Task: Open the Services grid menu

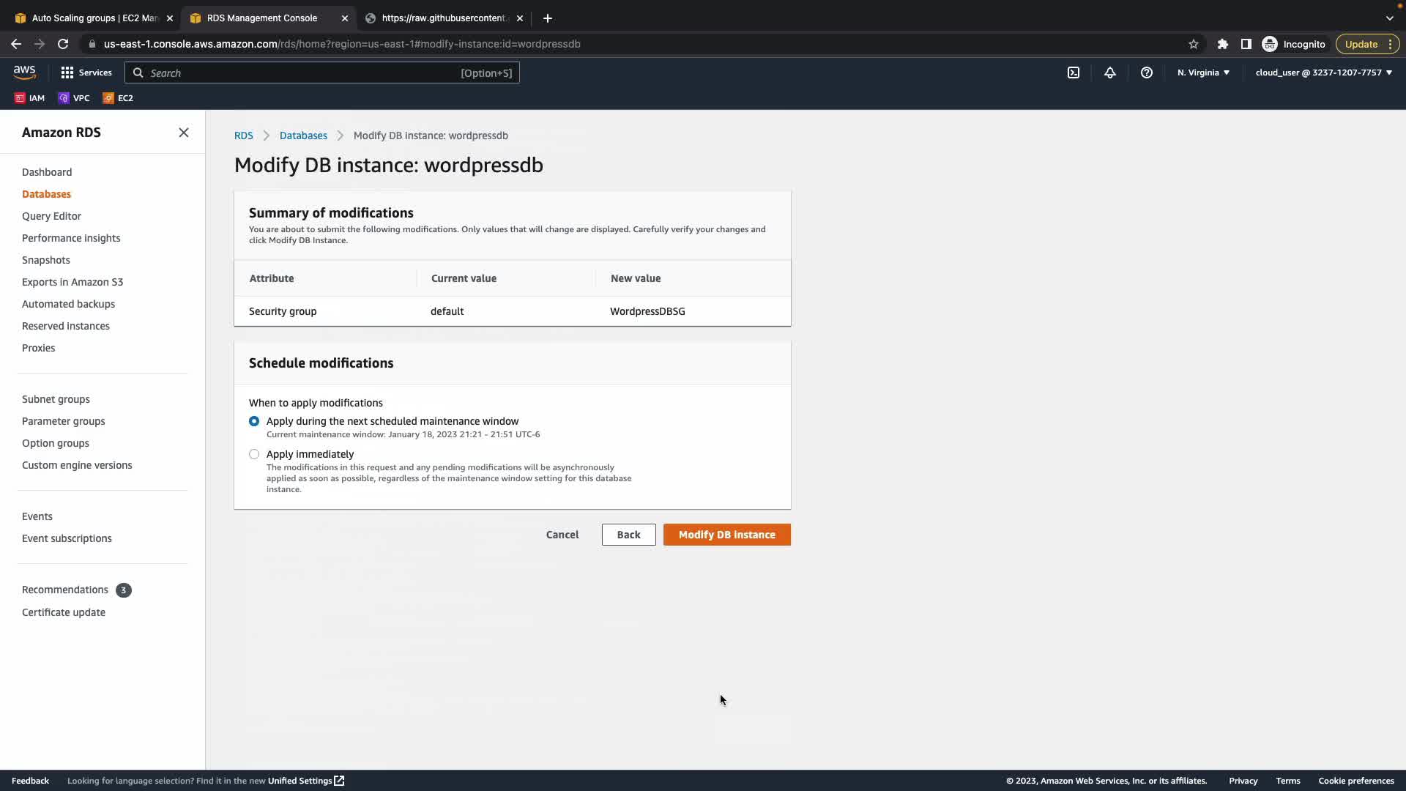Action: click(x=86, y=73)
